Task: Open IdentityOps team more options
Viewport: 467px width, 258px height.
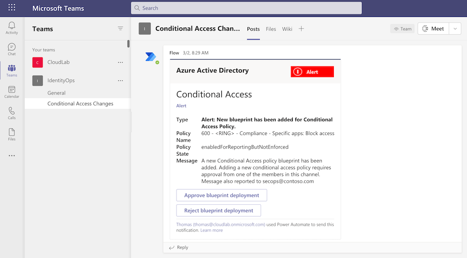Action: click(120, 80)
